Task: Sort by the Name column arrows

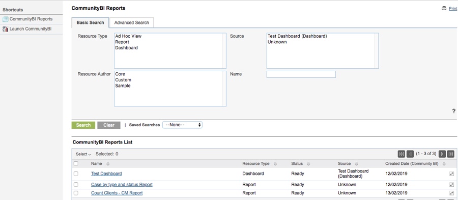Action: click(x=108, y=164)
